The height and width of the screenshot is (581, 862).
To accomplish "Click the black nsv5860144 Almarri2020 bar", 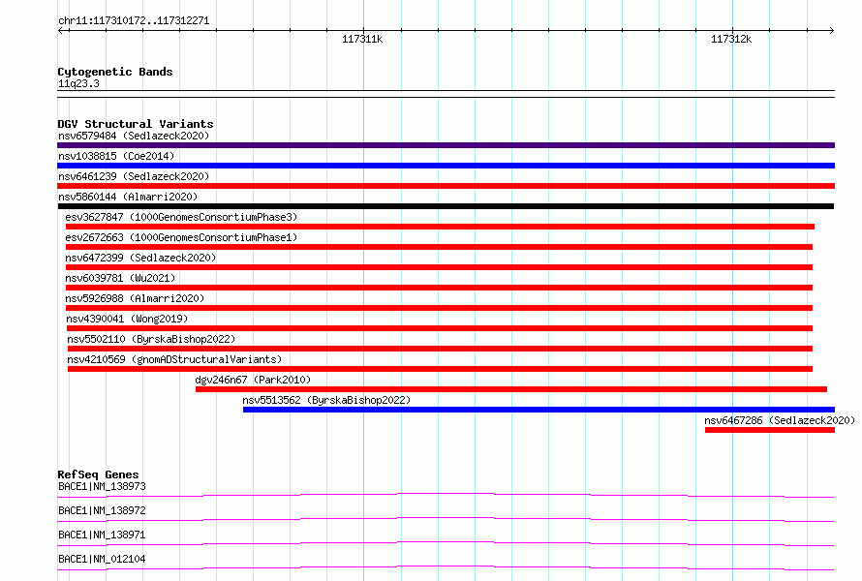I will pos(446,206).
